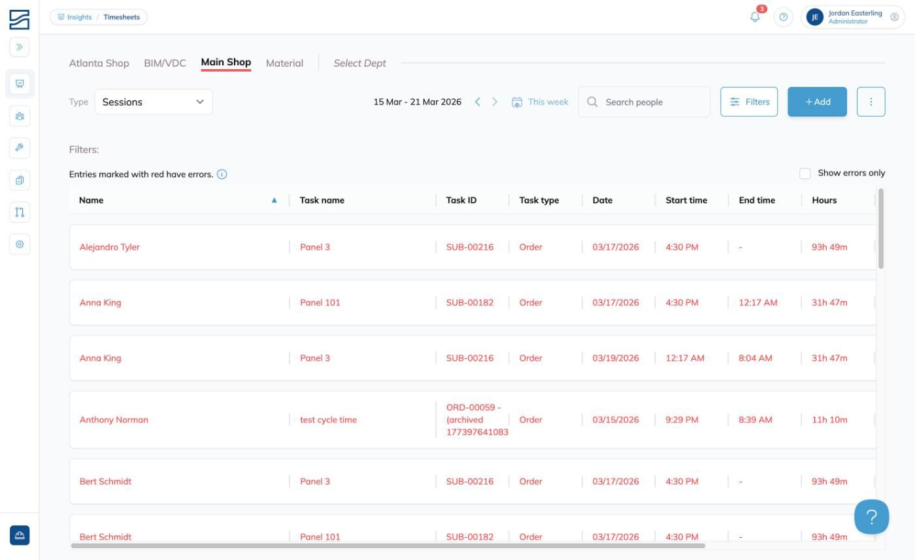Click the name Anthony Norman
Viewport: 915px width, 560px height.
pos(114,420)
